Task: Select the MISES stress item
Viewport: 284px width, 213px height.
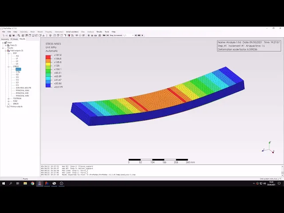Action: tap(18, 69)
